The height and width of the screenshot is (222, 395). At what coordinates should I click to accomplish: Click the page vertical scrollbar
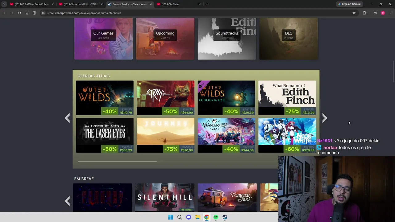point(393,72)
